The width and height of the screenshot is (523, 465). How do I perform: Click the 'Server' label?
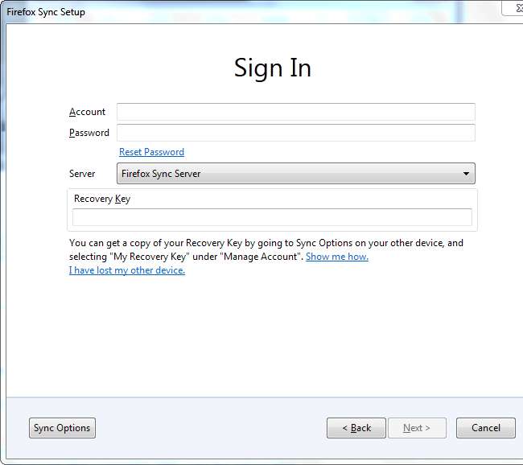click(82, 174)
